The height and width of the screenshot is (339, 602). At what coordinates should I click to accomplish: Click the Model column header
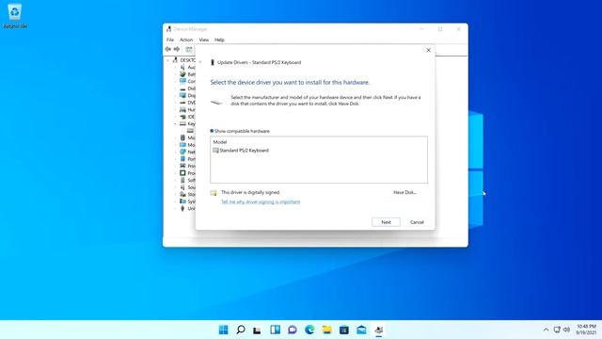tap(220, 142)
